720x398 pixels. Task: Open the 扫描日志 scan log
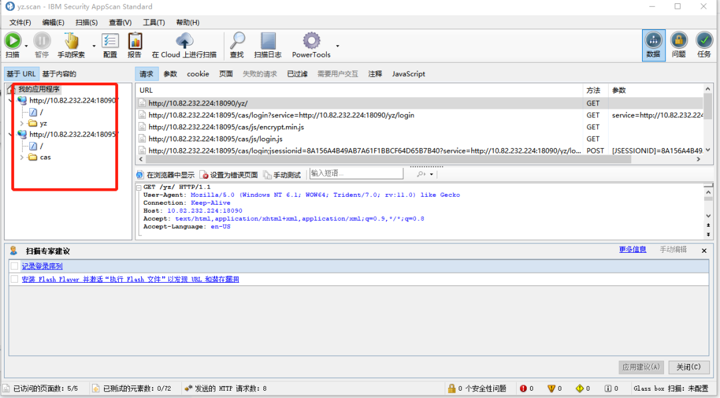pyautogui.click(x=268, y=41)
